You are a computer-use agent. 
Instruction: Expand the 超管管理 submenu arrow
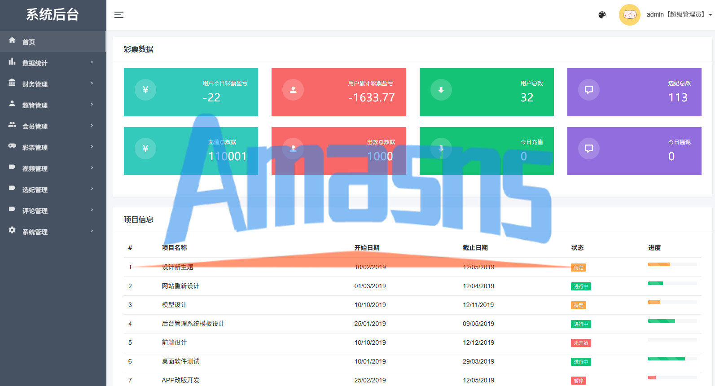coord(92,105)
